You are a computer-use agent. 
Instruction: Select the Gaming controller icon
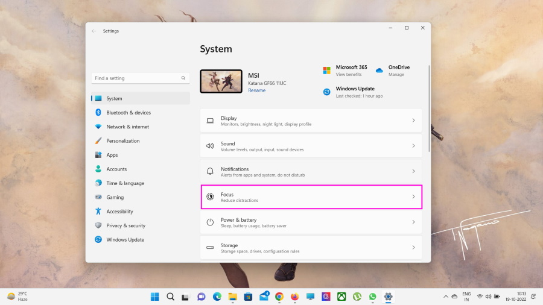click(x=98, y=197)
